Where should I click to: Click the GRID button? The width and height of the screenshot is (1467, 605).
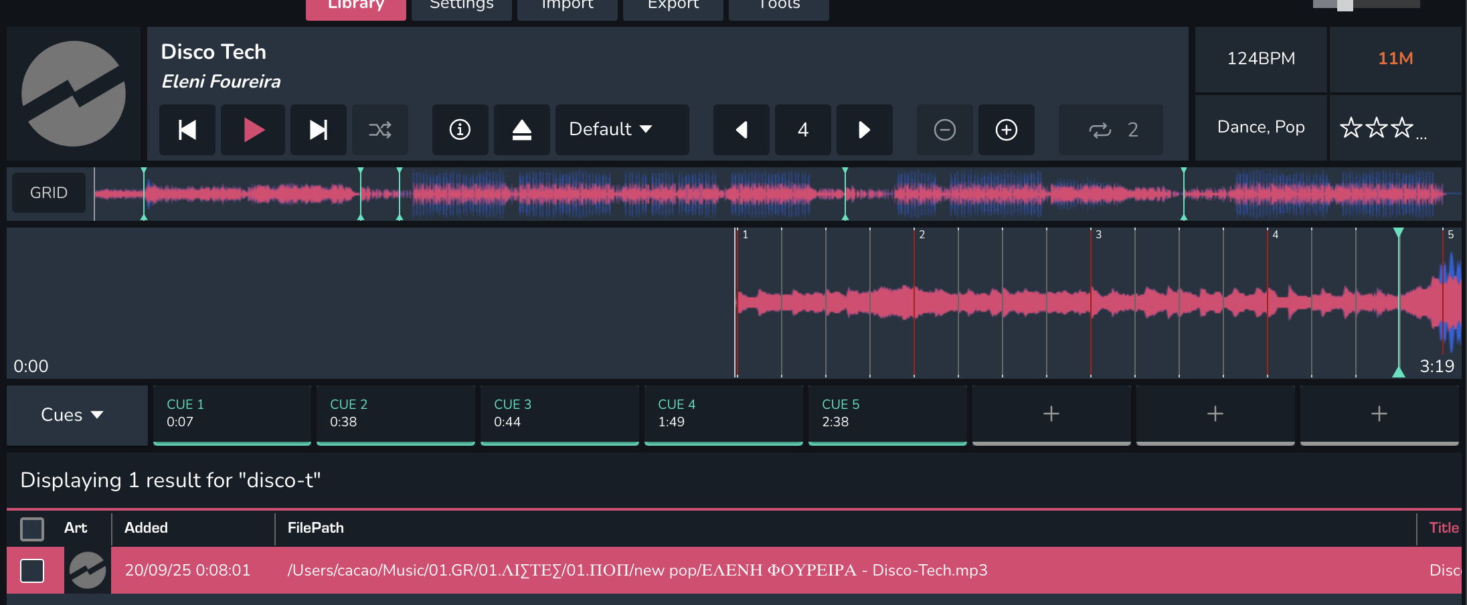[x=49, y=193]
